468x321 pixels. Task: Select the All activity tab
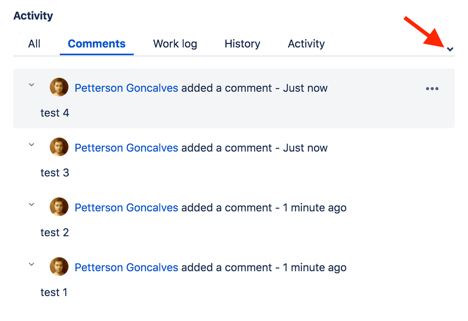pos(34,44)
